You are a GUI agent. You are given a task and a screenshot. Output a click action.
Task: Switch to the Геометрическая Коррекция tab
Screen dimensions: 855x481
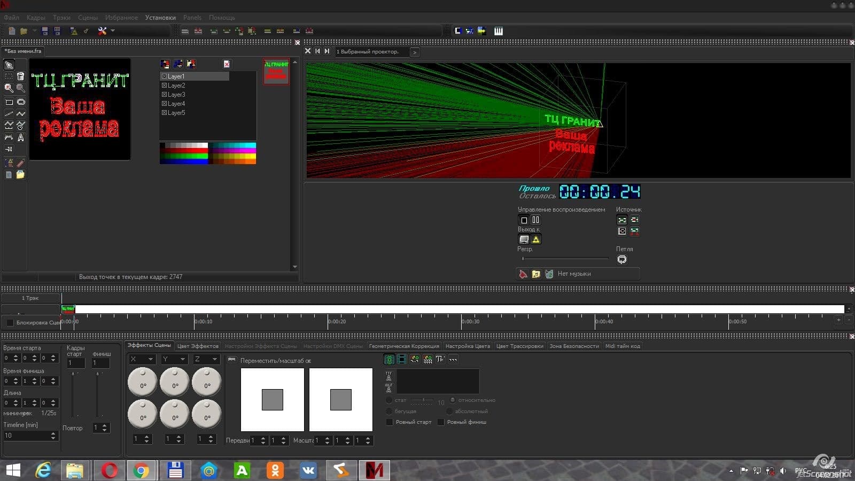click(x=404, y=346)
